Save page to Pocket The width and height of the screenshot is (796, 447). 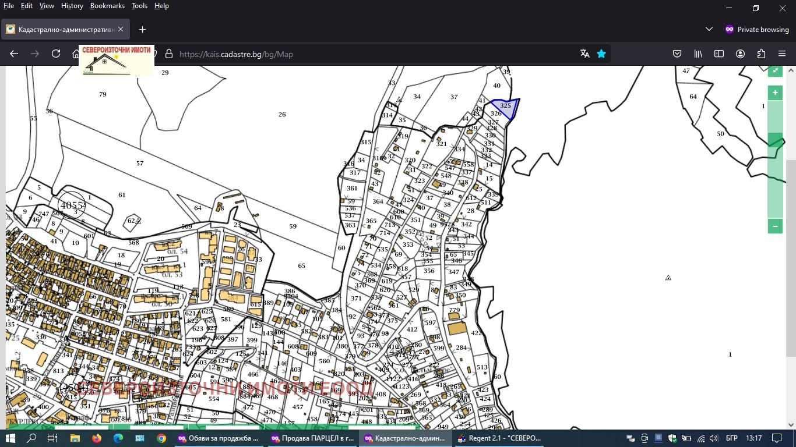click(x=677, y=54)
